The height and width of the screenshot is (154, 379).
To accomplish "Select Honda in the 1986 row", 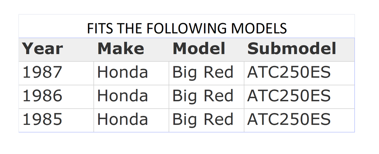I will coord(123,96).
